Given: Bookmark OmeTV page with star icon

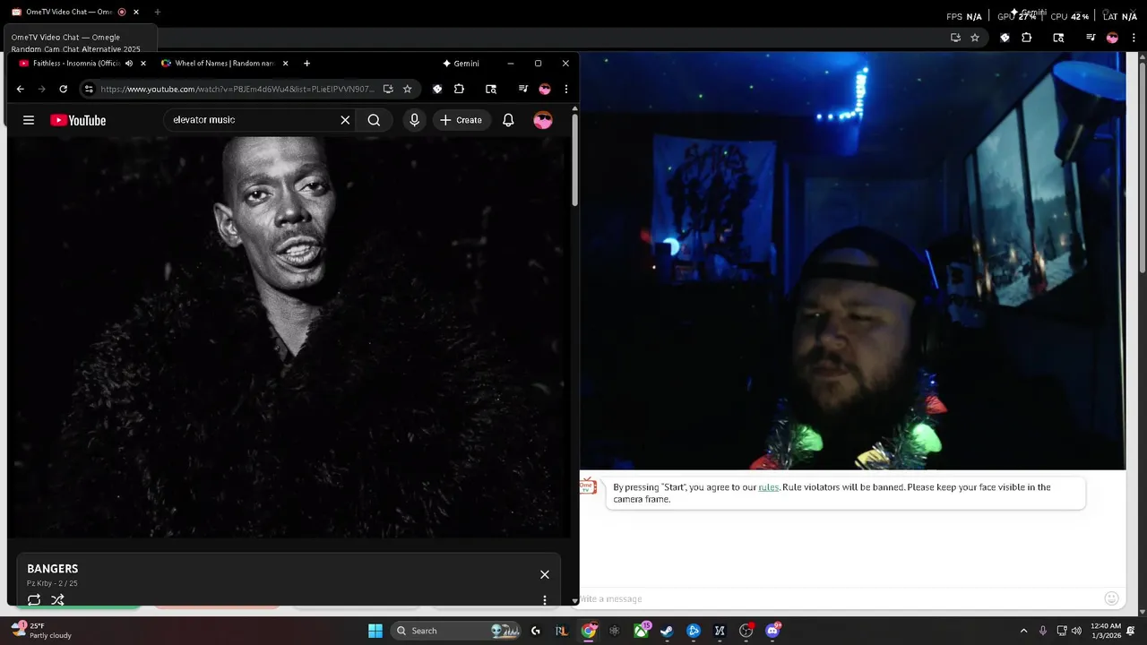Looking at the screenshot, I should coord(975,38).
